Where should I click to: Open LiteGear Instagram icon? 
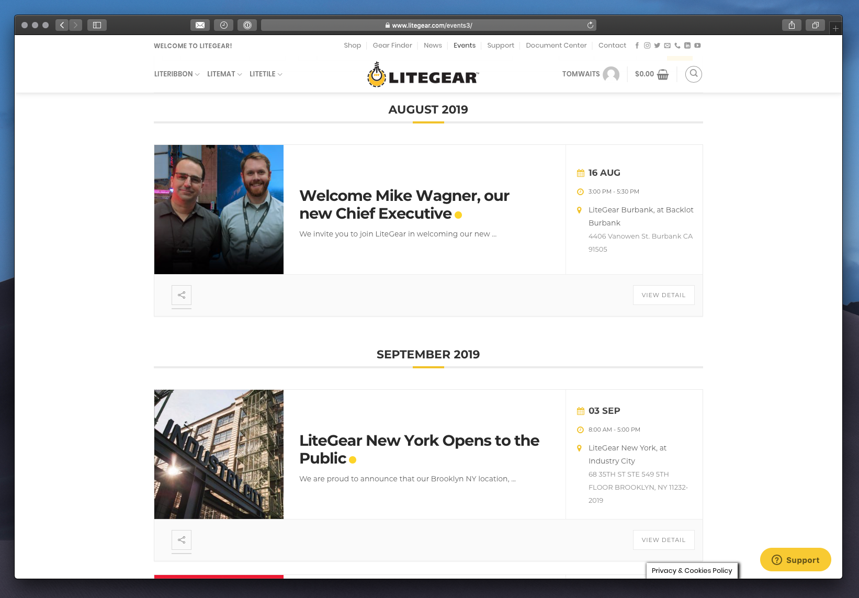(647, 46)
